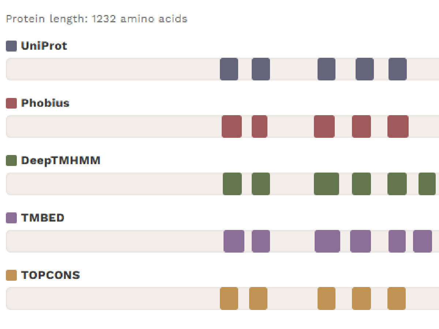Click the protein length text
The height and width of the screenshot is (329, 439).
(x=97, y=19)
